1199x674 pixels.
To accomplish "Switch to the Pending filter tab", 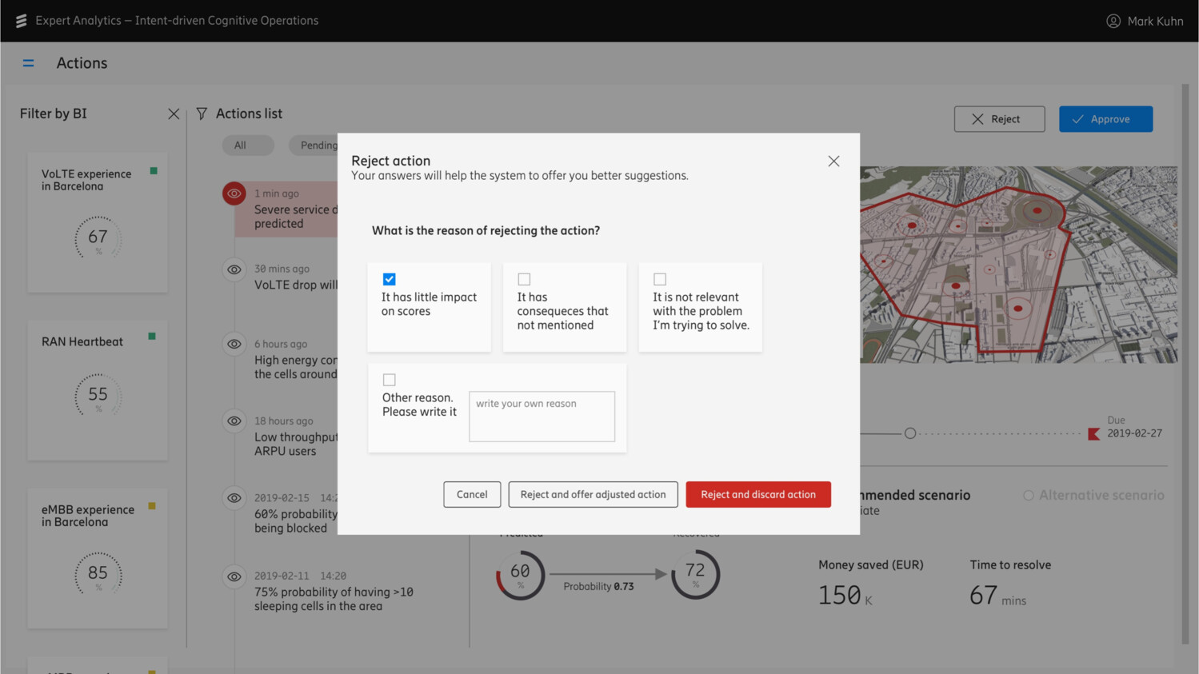I will click(x=317, y=146).
